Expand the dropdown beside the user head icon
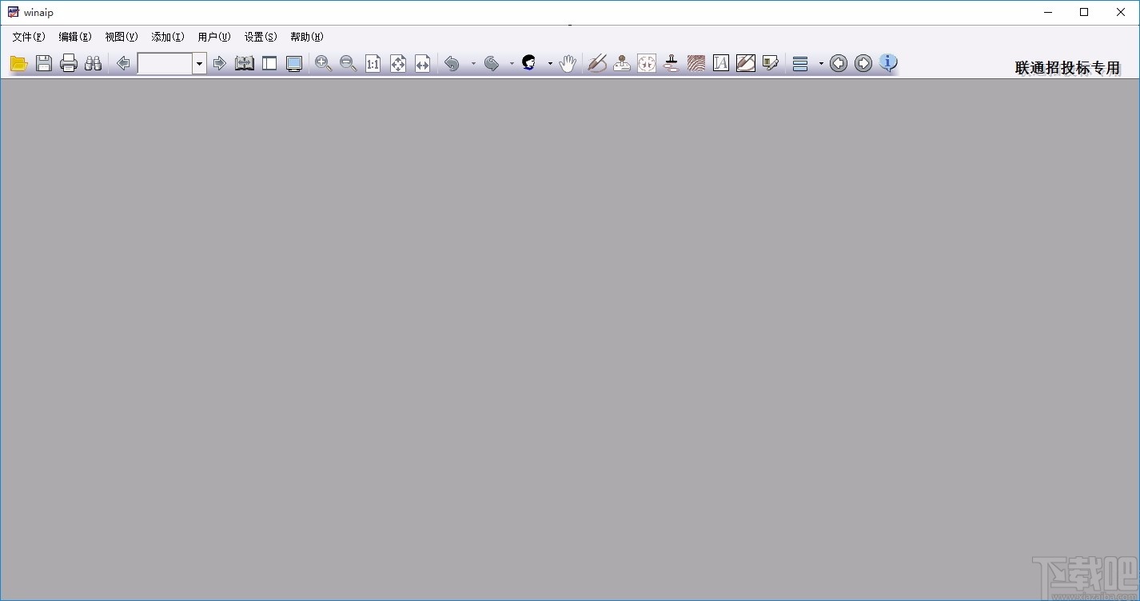 550,63
